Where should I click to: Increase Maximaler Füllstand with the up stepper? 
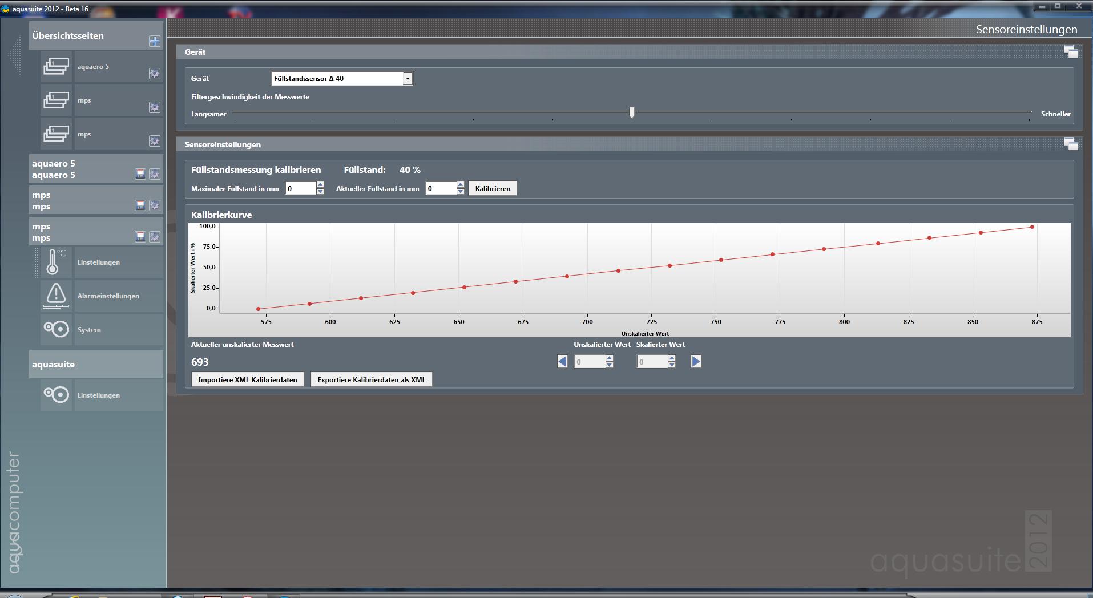(x=320, y=185)
